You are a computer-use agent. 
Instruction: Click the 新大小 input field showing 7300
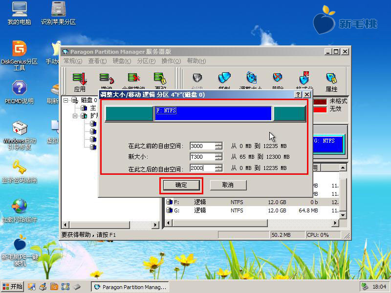click(x=202, y=157)
